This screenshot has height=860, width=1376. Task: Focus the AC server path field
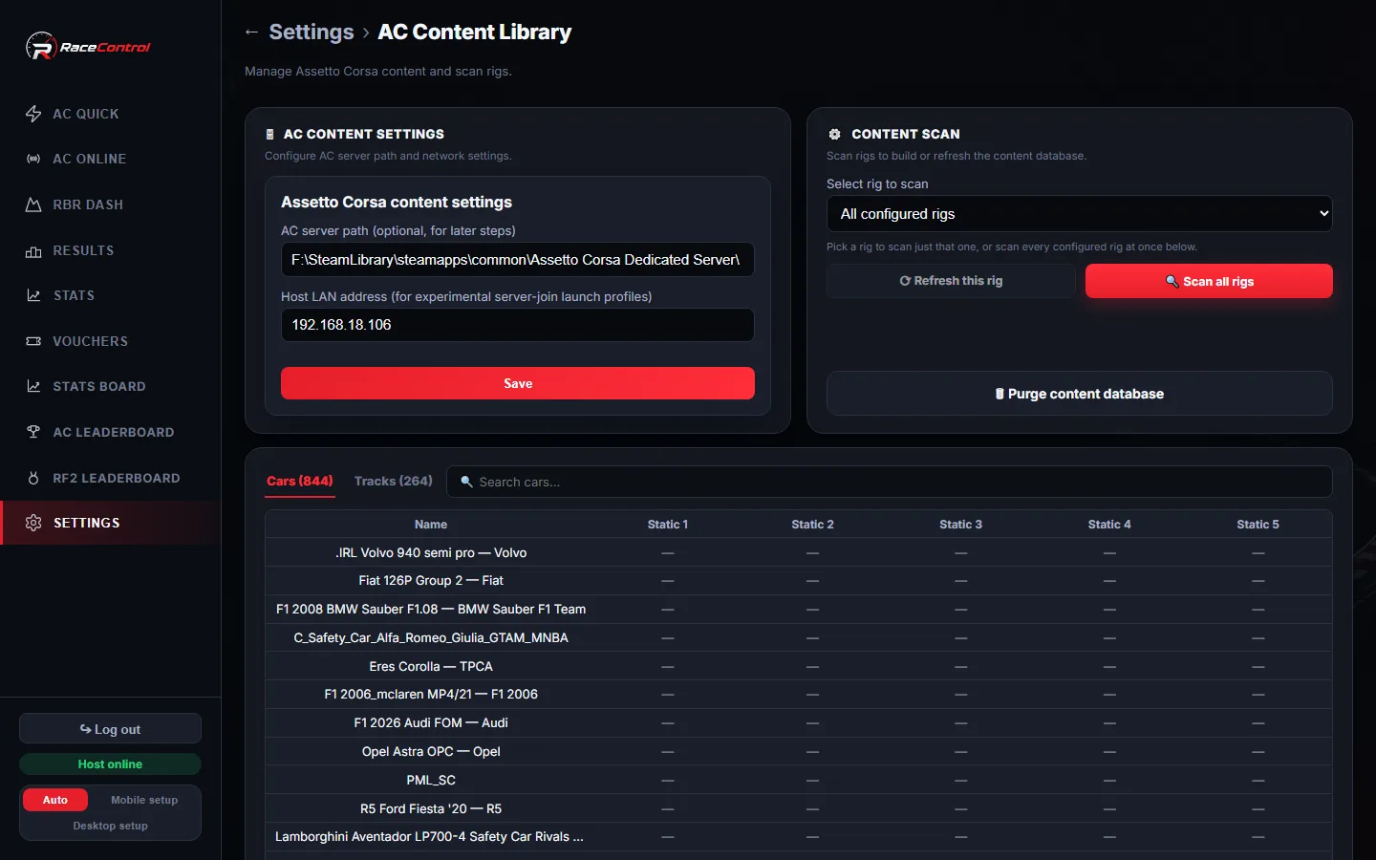pos(517,260)
